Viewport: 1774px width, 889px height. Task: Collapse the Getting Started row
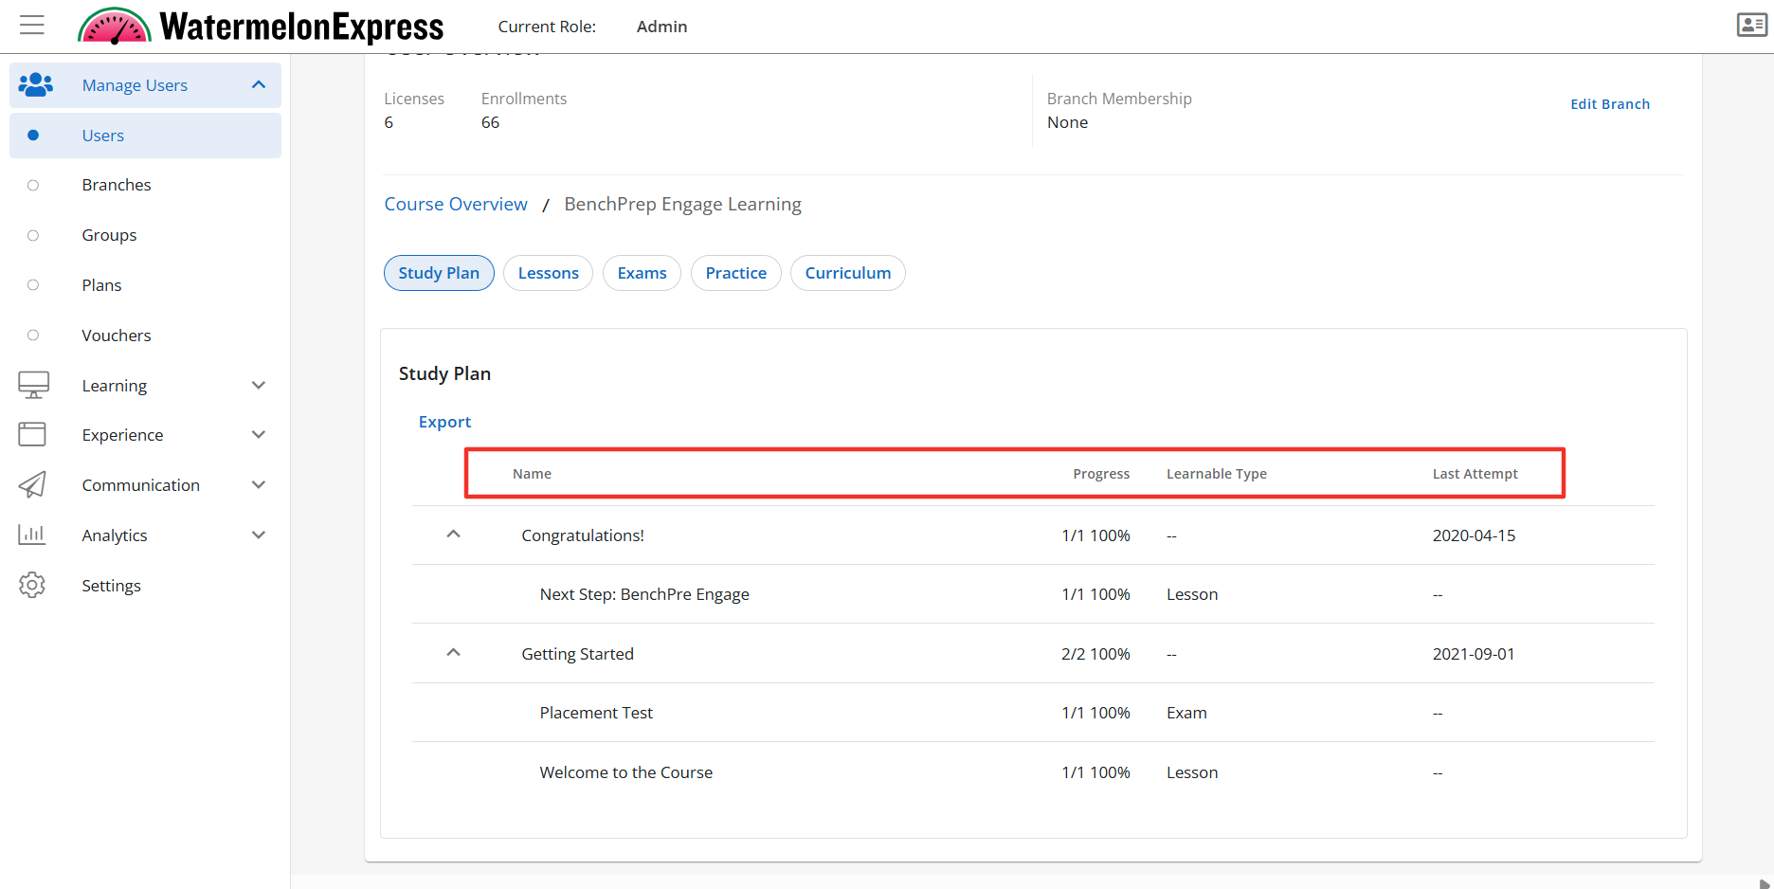(x=453, y=653)
